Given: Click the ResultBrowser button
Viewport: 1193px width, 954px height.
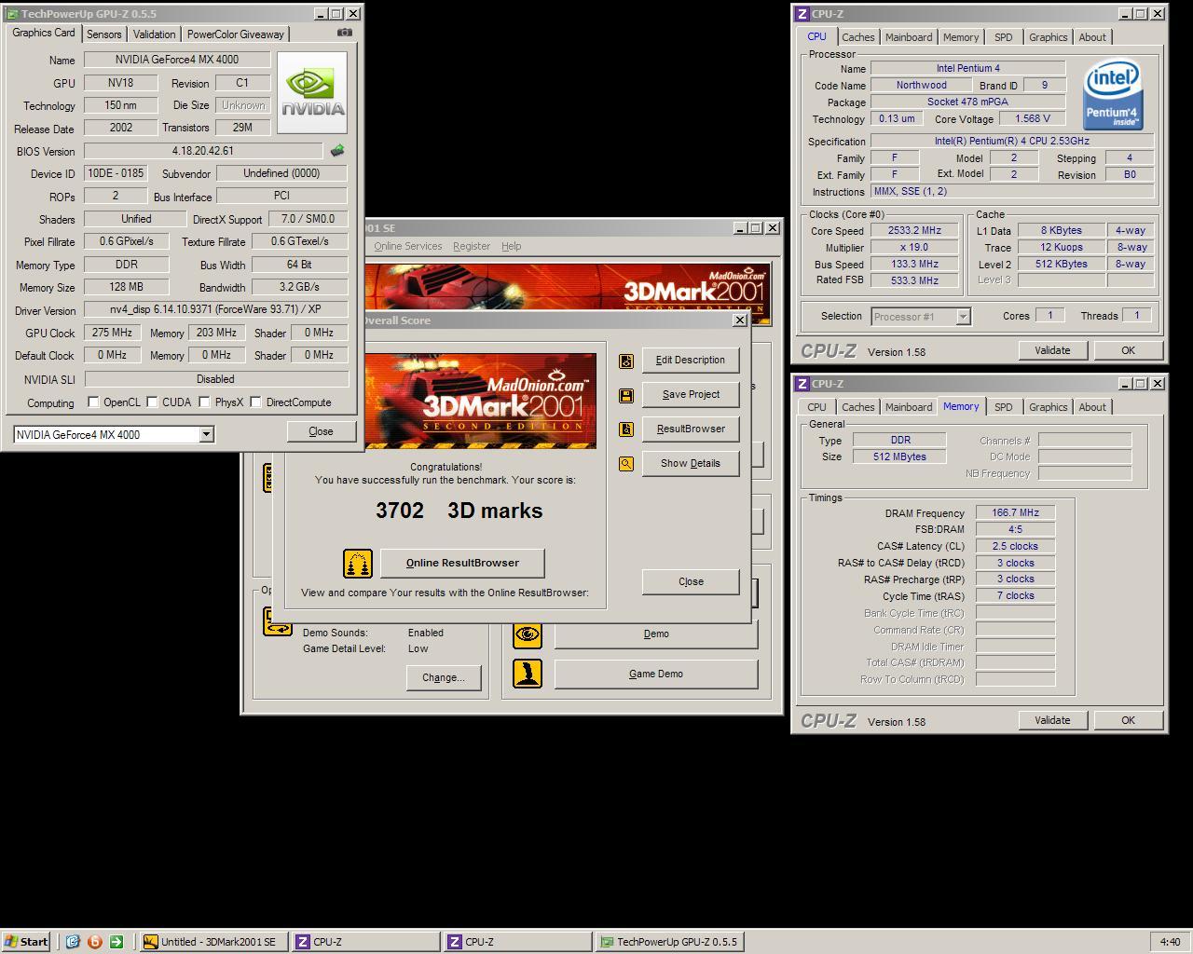Looking at the screenshot, I should pyautogui.click(x=691, y=429).
